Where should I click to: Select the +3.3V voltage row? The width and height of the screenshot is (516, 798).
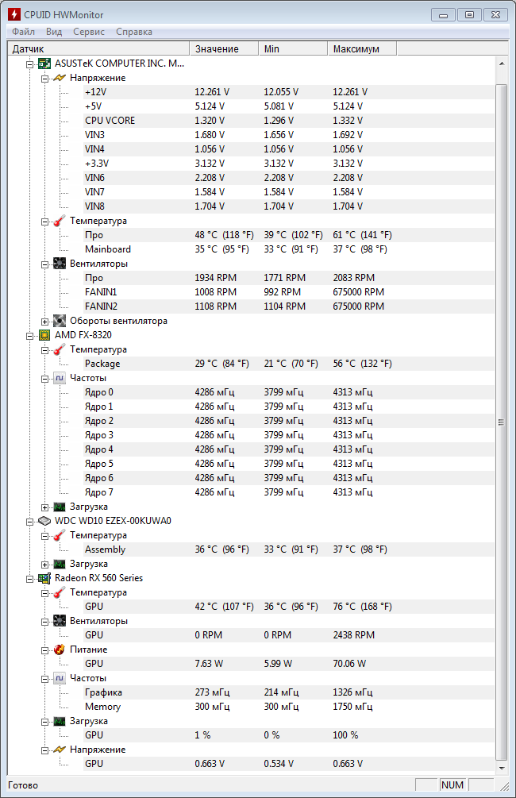288,164
